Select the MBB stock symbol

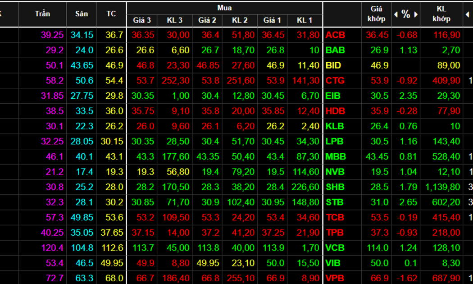tap(336, 156)
